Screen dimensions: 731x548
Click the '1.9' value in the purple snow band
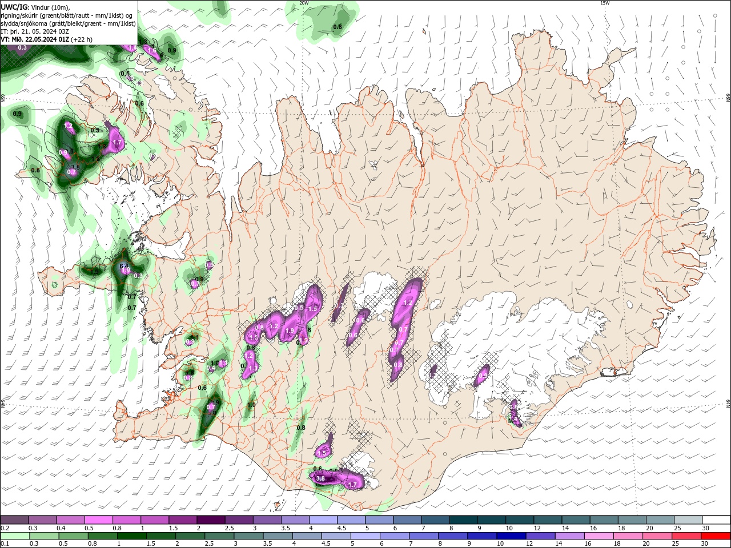pyautogui.click(x=290, y=331)
